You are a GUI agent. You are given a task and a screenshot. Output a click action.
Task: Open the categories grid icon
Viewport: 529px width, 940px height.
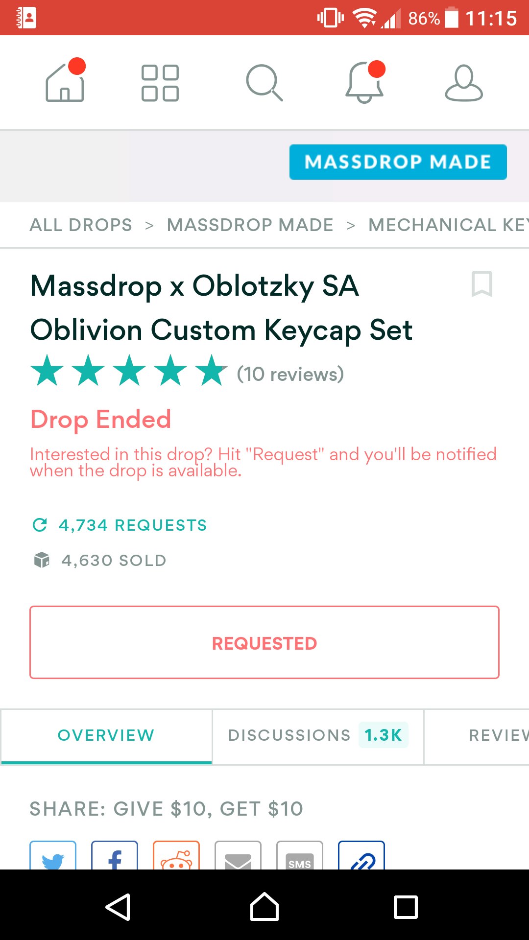point(160,83)
